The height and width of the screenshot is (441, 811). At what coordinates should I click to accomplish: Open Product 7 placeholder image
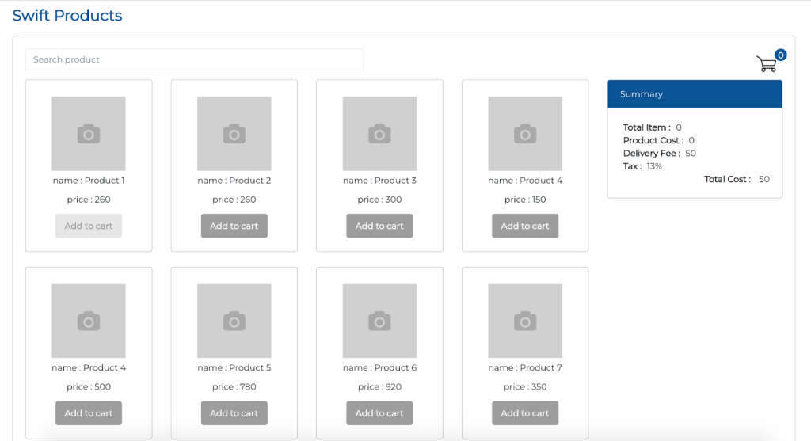click(x=525, y=321)
